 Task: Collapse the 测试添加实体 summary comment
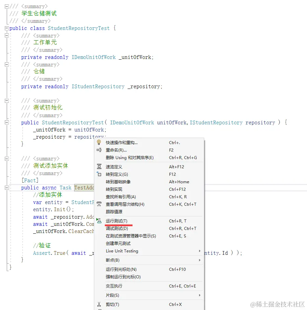coord(7,158)
